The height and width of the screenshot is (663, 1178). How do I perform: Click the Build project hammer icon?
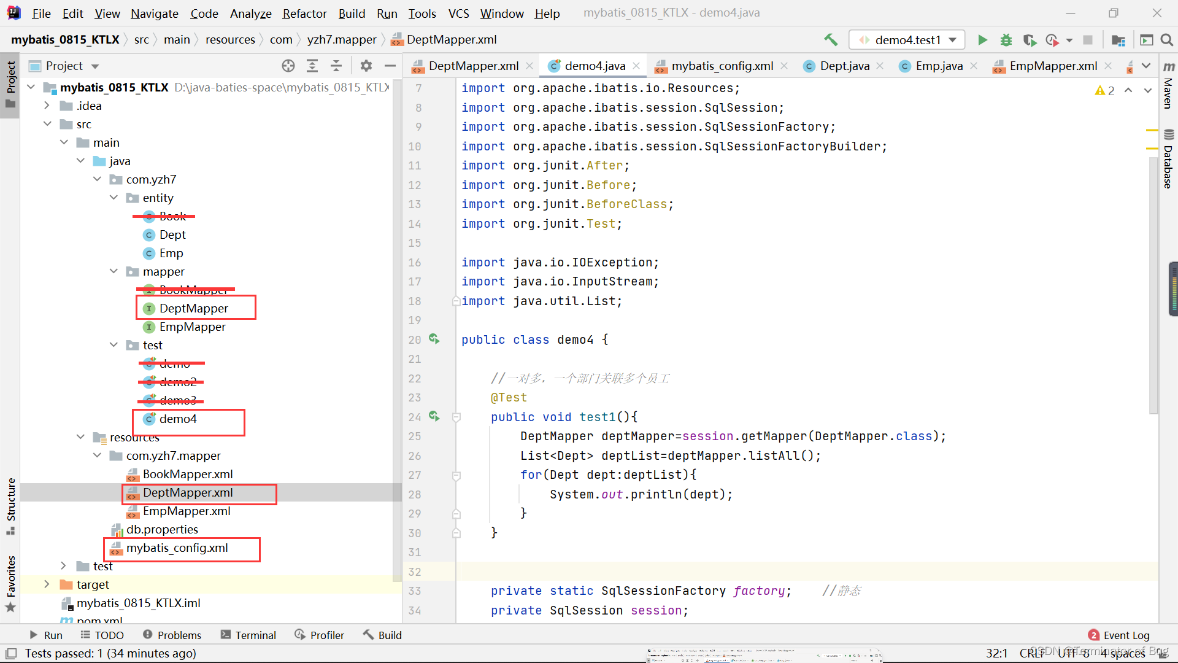(x=831, y=40)
